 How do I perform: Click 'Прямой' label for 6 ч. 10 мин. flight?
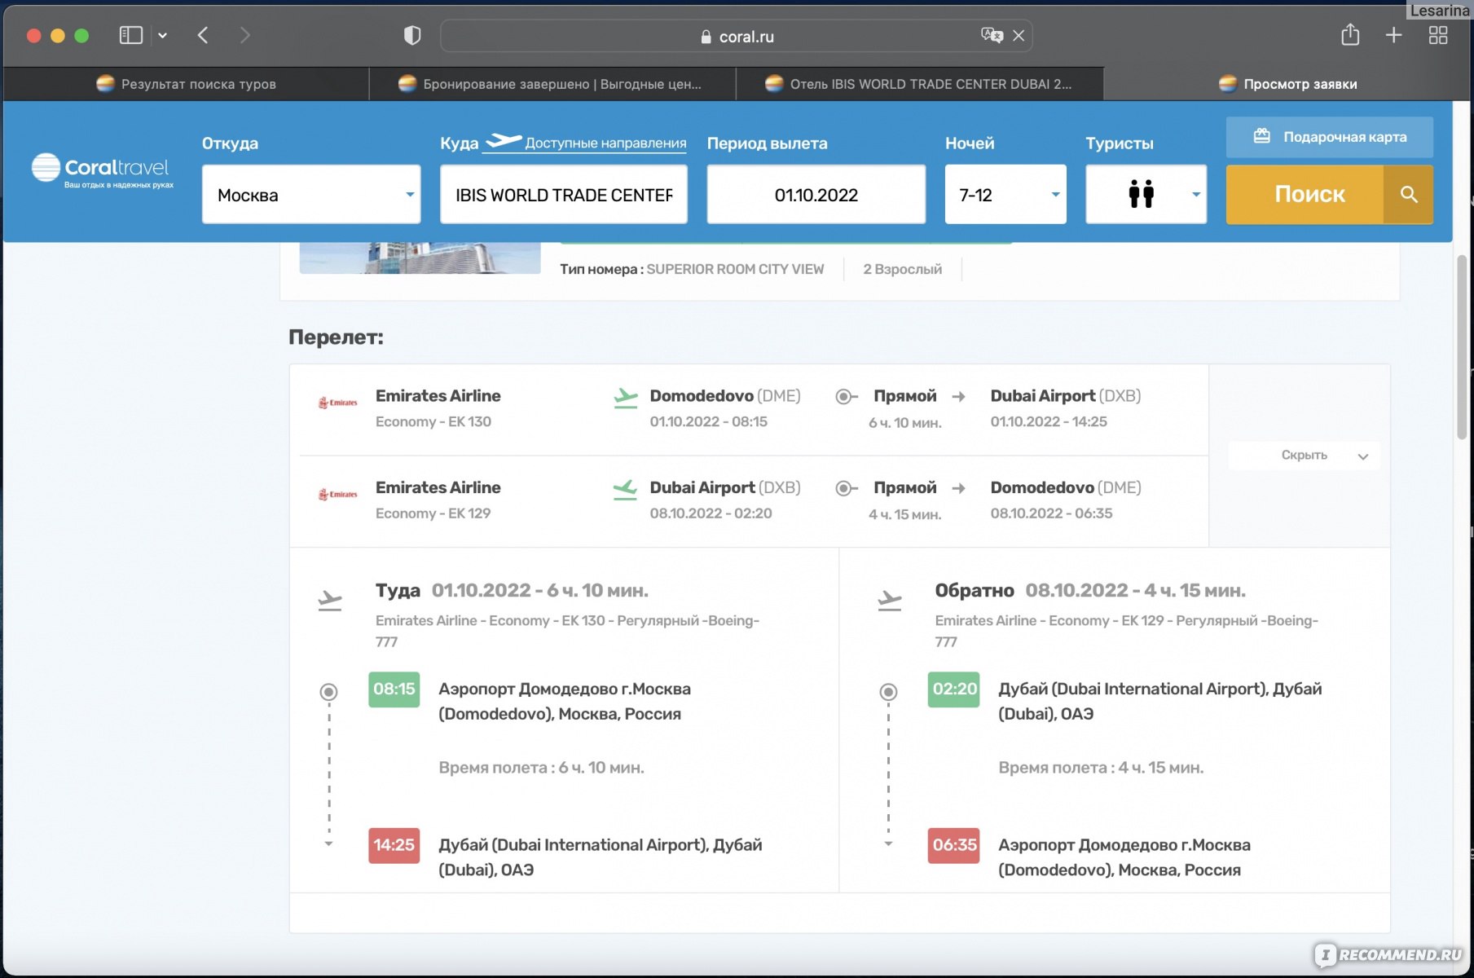[x=904, y=396]
